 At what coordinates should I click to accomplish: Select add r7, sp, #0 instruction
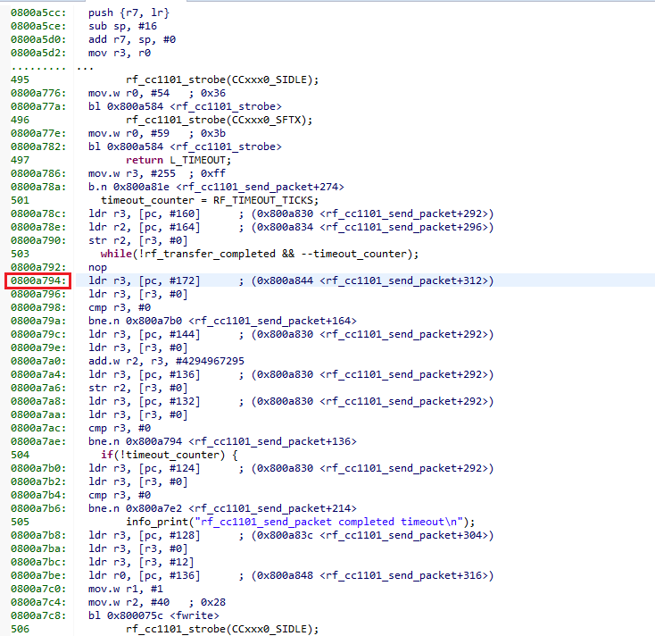[x=132, y=39]
